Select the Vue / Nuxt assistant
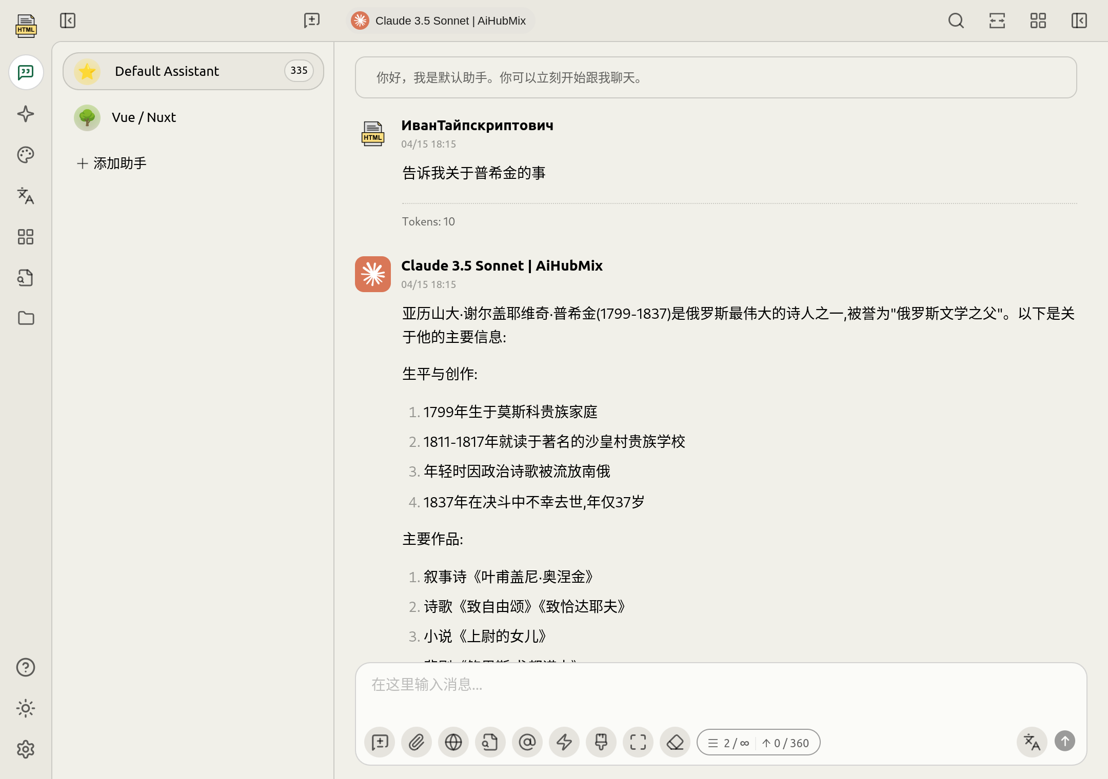Image resolution: width=1108 pixels, height=779 pixels. tap(144, 117)
